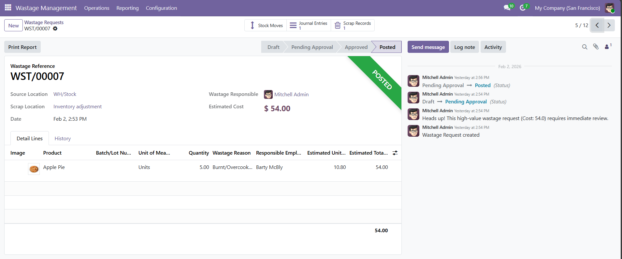Image resolution: width=622 pixels, height=259 pixels.
Task: Select the Pending Approval status stage
Action: pyautogui.click(x=312, y=47)
